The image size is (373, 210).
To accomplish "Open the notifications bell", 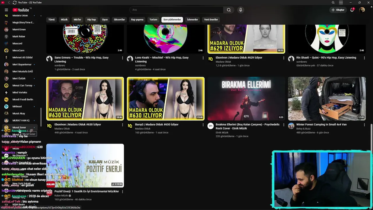I will pyautogui.click(x=352, y=10).
